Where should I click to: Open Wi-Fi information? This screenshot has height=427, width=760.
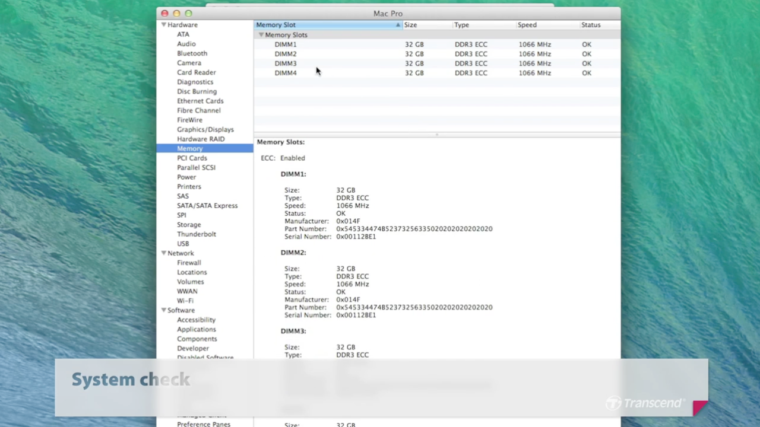(185, 301)
